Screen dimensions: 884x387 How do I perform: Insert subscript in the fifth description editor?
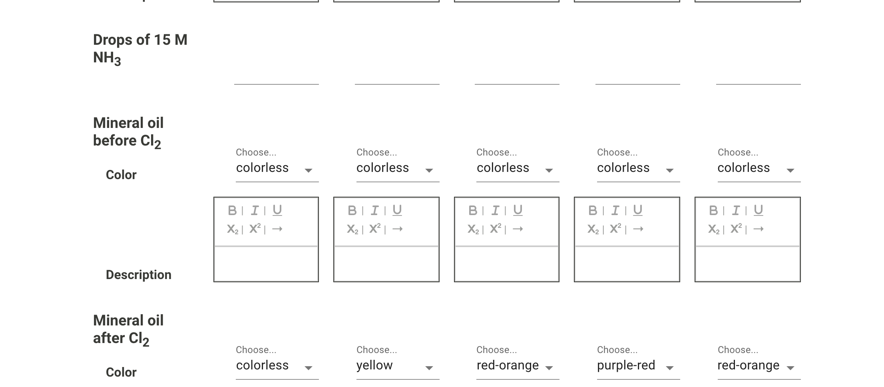pyautogui.click(x=715, y=229)
